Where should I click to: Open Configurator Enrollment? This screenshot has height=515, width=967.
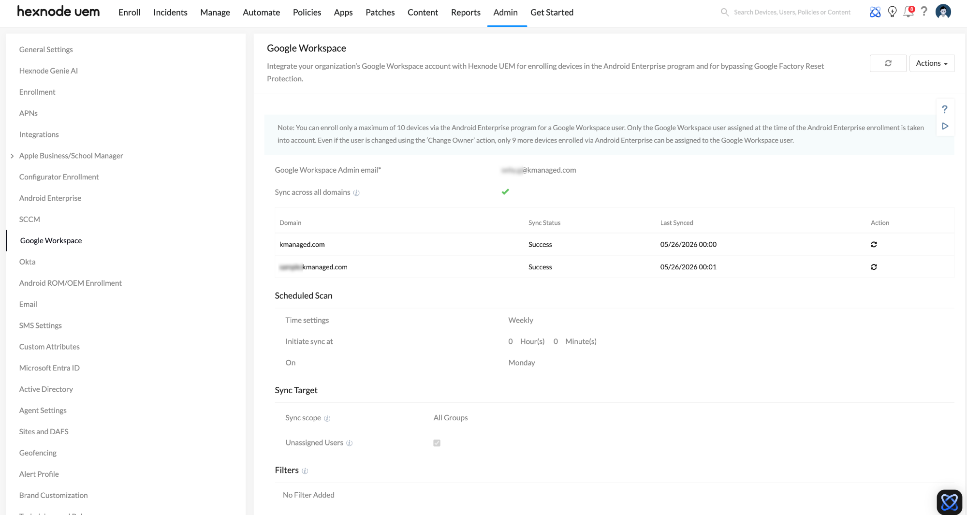(59, 177)
